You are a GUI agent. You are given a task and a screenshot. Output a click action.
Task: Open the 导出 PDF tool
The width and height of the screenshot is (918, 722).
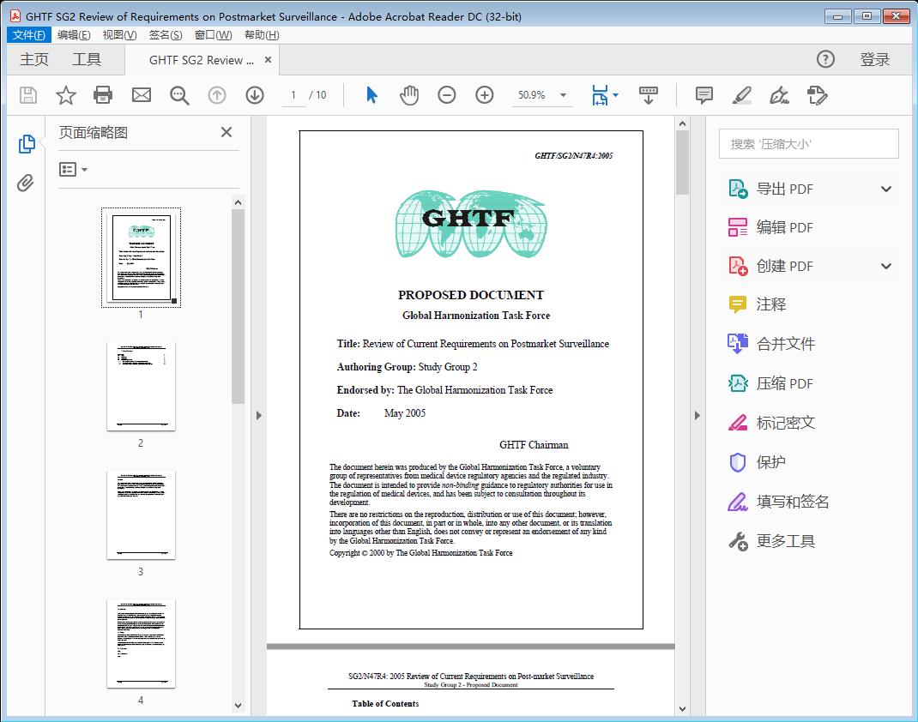tap(770, 189)
